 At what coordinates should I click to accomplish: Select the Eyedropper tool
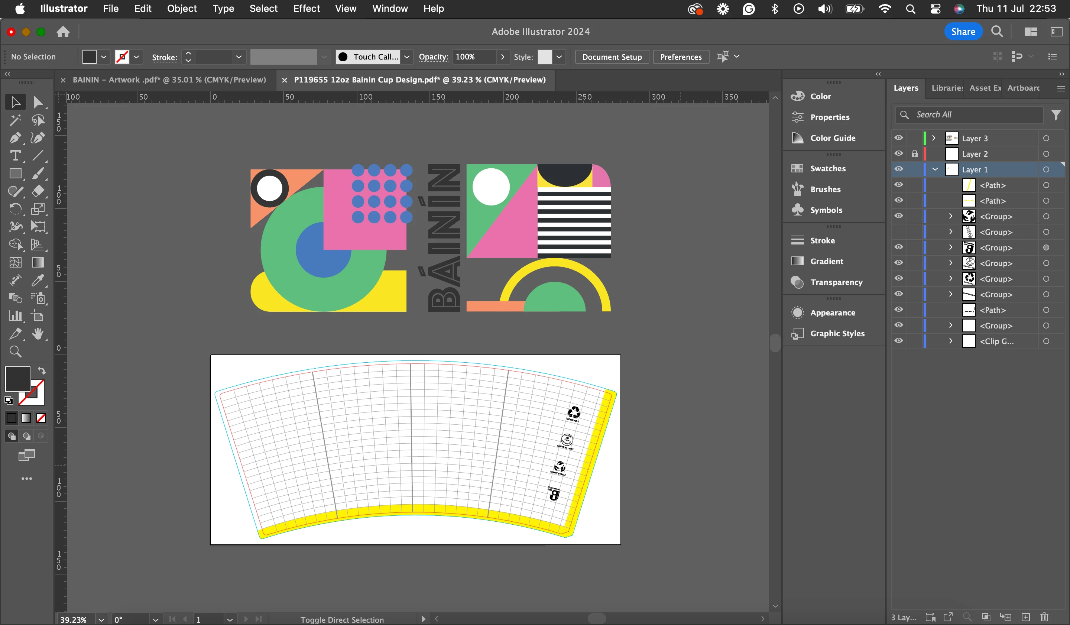coord(38,280)
